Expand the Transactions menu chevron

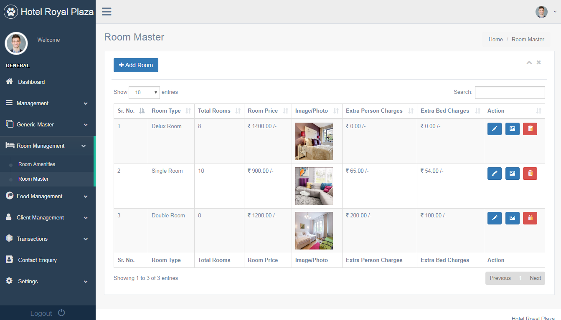(x=86, y=239)
